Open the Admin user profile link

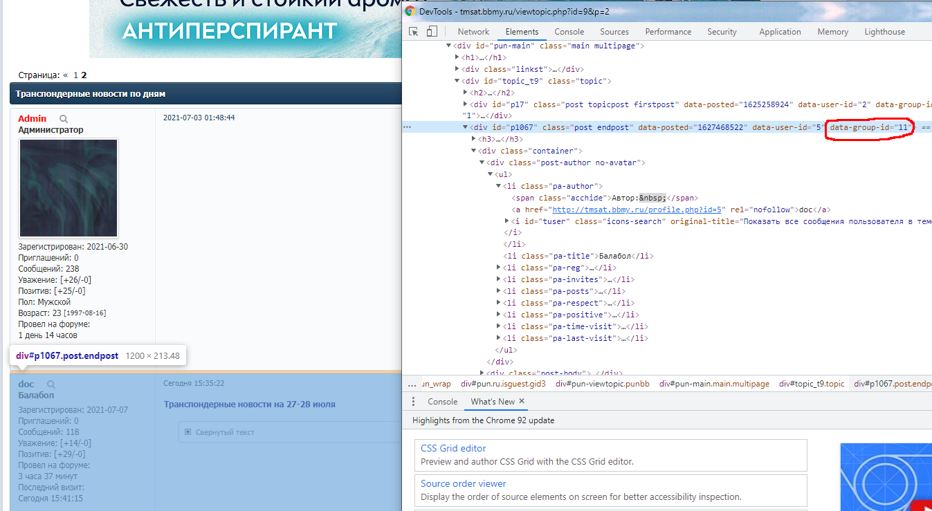[33, 119]
